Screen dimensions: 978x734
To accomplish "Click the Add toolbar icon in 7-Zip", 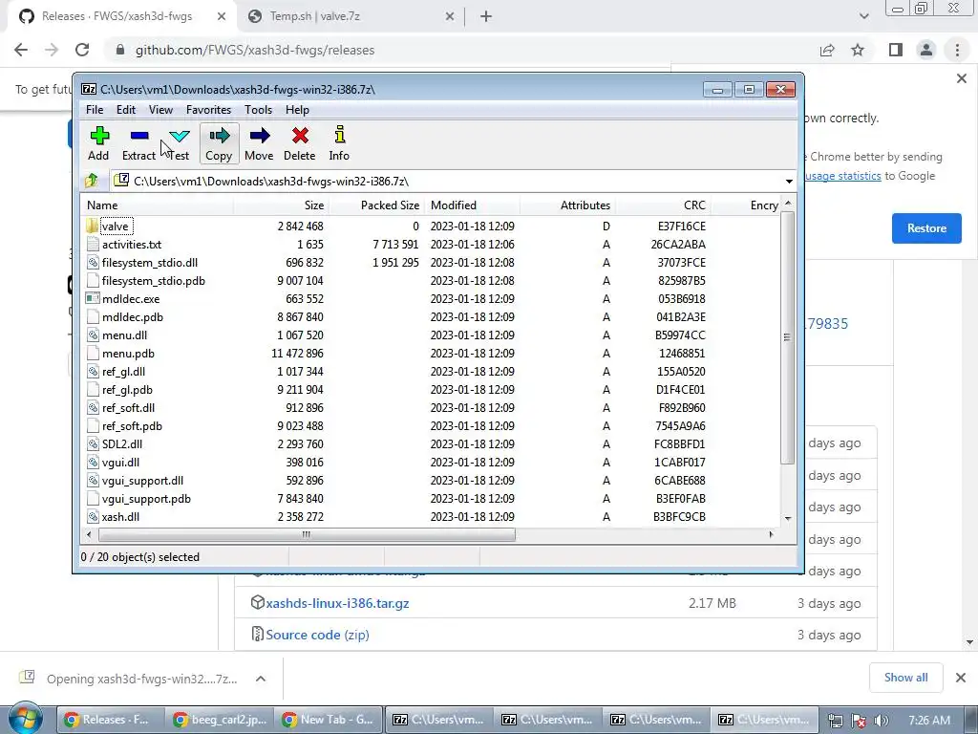I will click(x=99, y=136).
